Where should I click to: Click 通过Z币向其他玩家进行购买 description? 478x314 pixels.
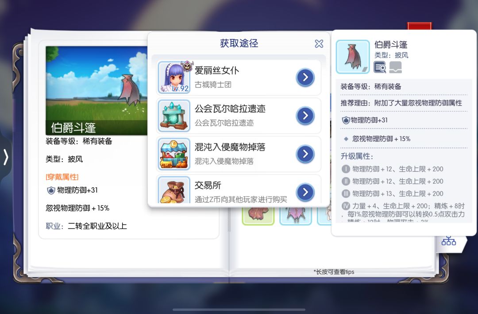pos(241,199)
